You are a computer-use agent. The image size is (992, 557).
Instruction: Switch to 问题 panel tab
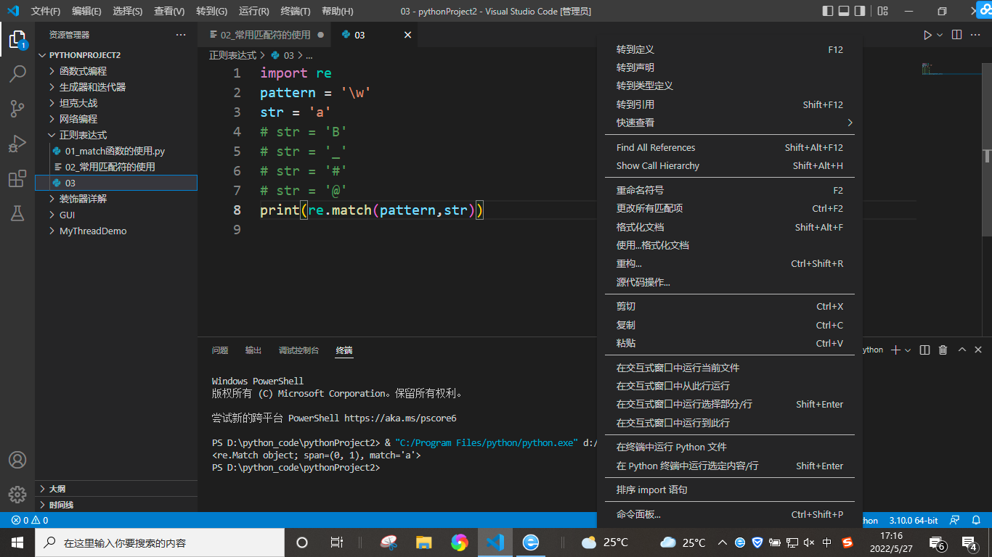point(220,350)
